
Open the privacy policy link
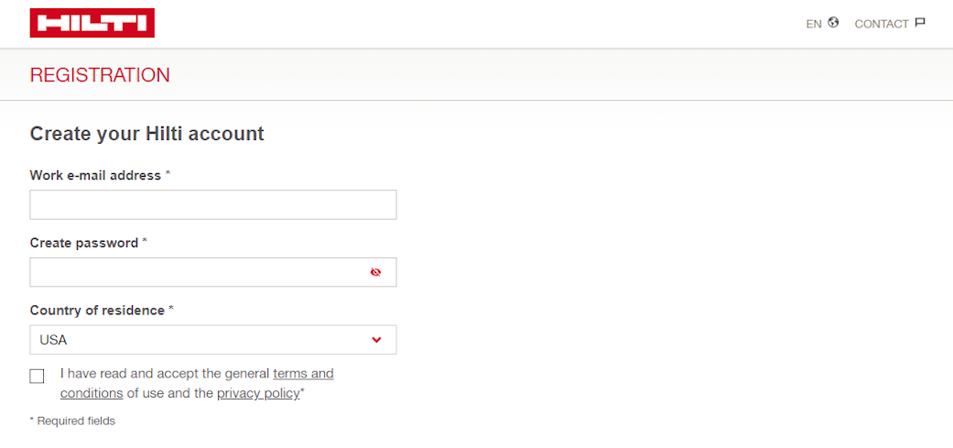point(258,393)
